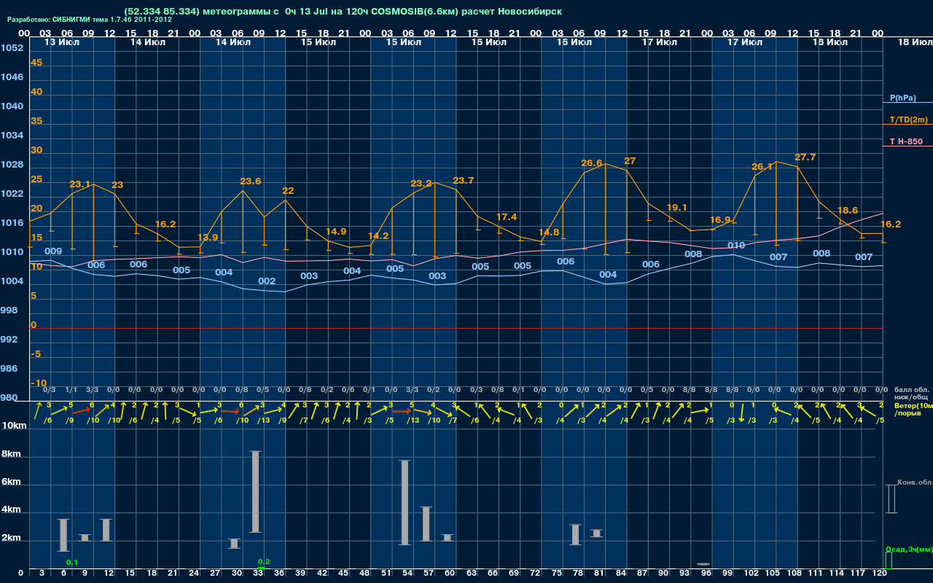Screen dimensions: 933x583
Task: Click the orange line under T/TD(2m) legend
Action: pos(907,125)
